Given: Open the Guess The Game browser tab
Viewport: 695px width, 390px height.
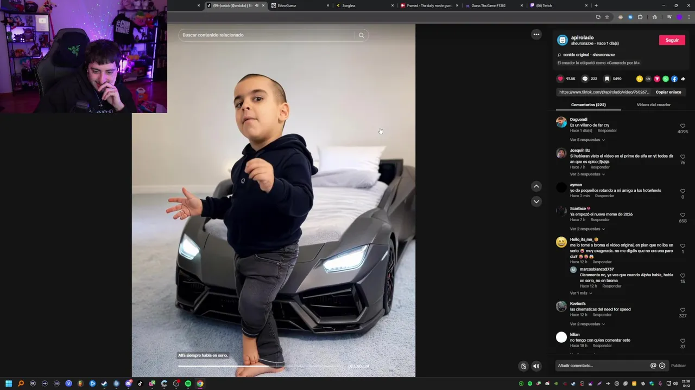Looking at the screenshot, I should pyautogui.click(x=494, y=5).
